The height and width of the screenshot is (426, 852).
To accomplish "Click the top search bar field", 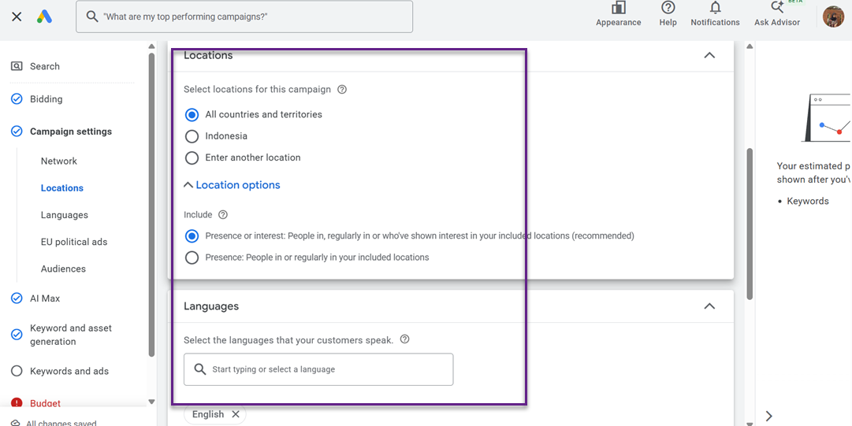I will pos(244,17).
